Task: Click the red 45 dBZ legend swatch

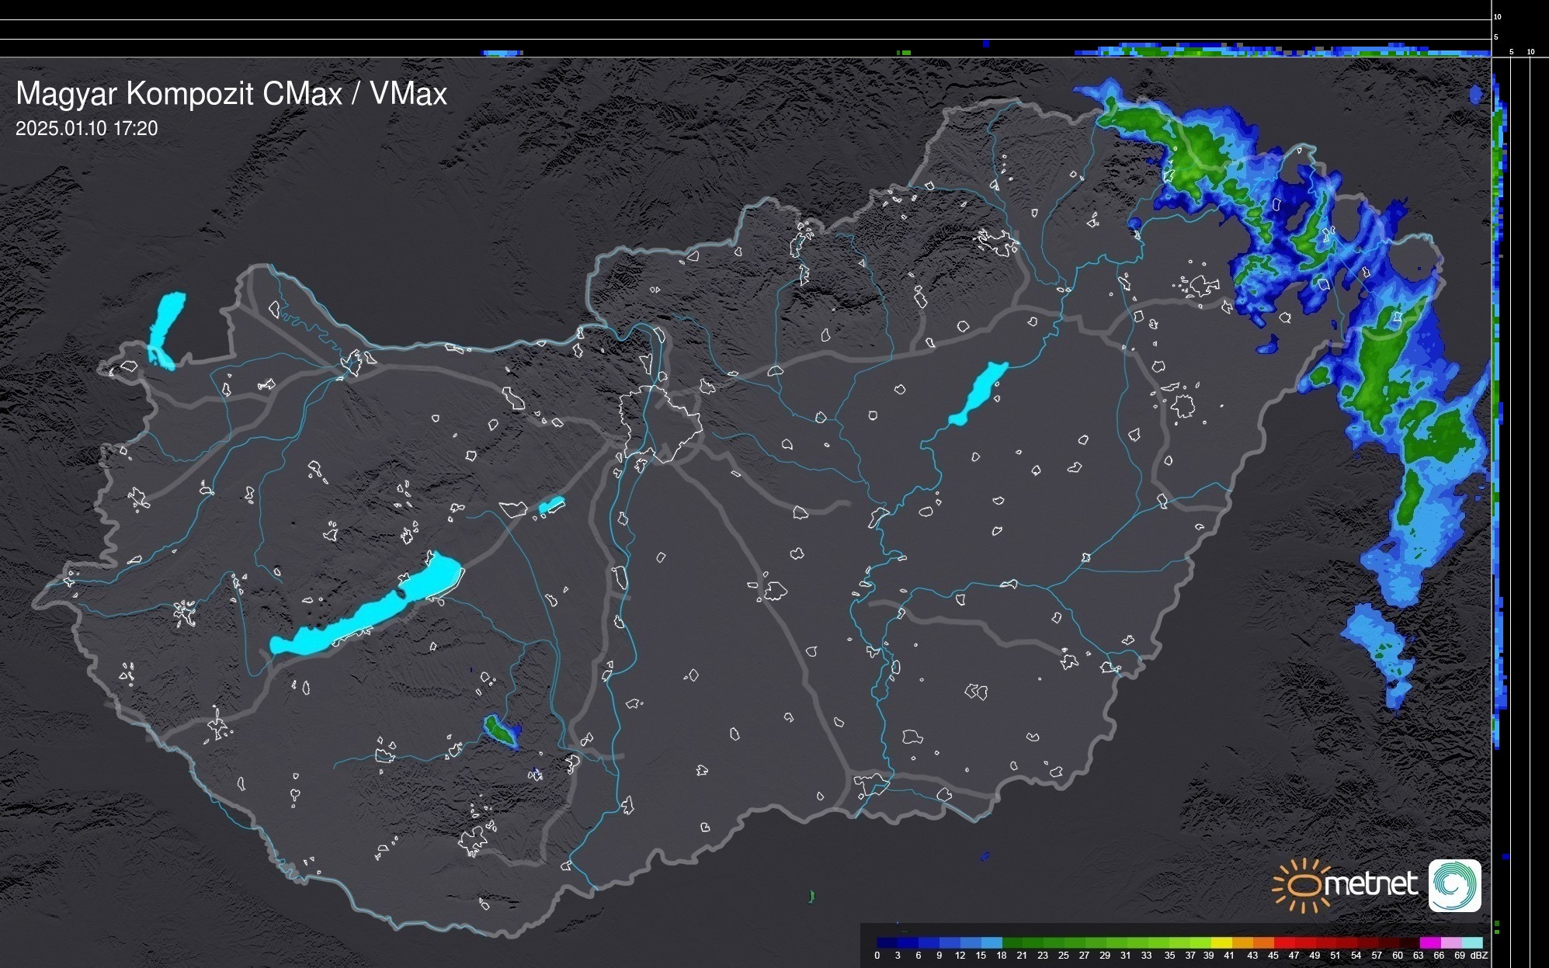Action: (x=1283, y=942)
